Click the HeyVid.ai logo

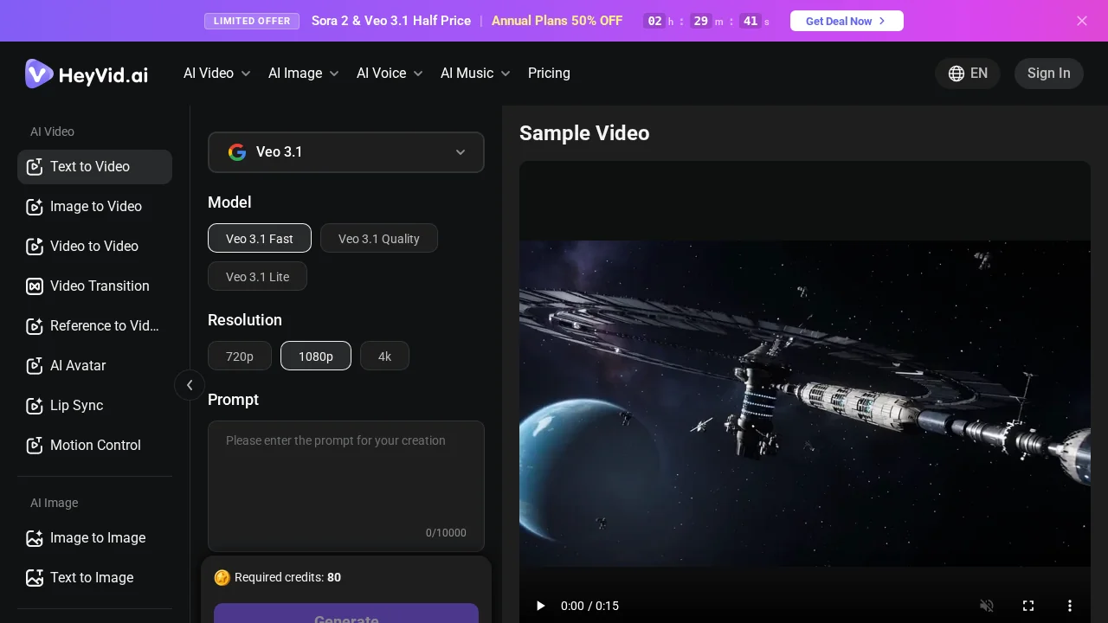(87, 74)
